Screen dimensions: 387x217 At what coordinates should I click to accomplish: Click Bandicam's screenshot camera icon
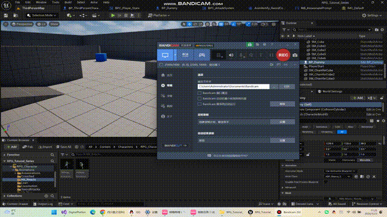[x=295, y=55]
